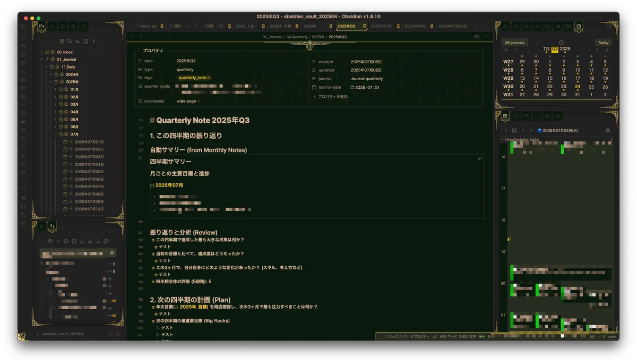
Task: Switch to 2025年07月24日 tab
Action: tap(453, 26)
